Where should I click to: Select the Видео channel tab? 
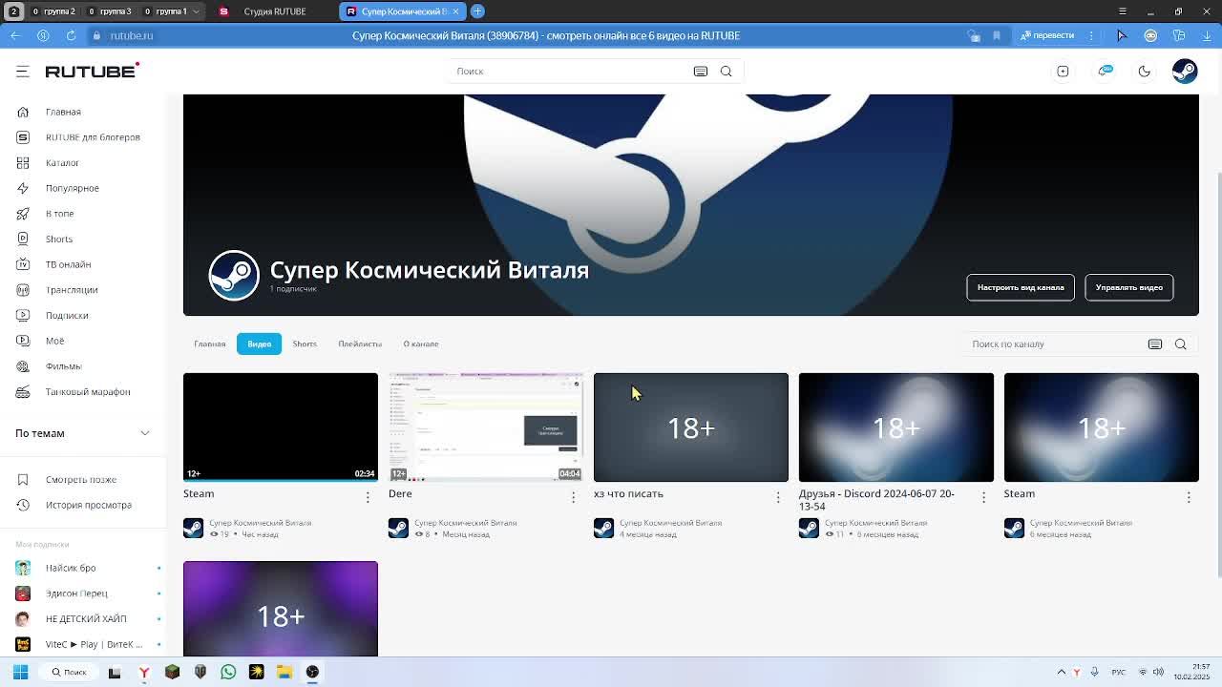260,343
